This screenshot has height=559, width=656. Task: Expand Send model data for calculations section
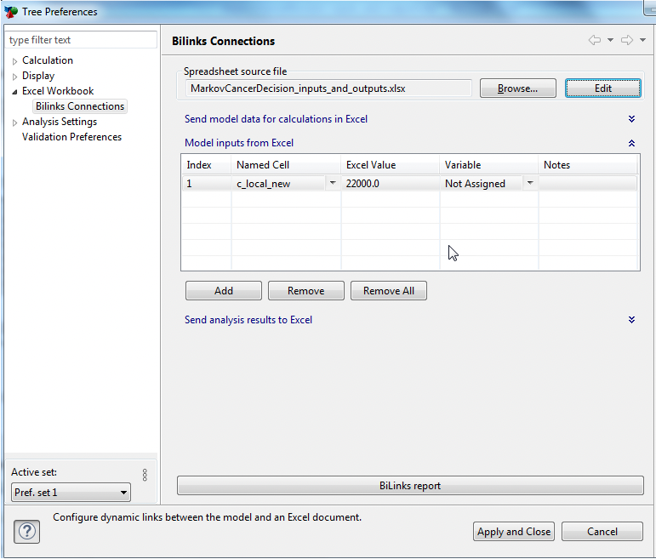[x=631, y=119]
